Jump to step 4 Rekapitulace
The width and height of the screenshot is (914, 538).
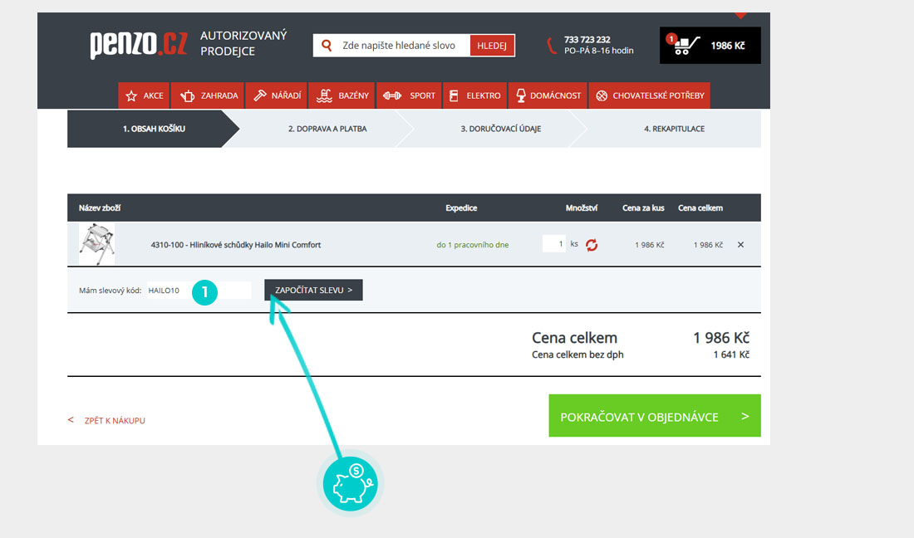(674, 130)
